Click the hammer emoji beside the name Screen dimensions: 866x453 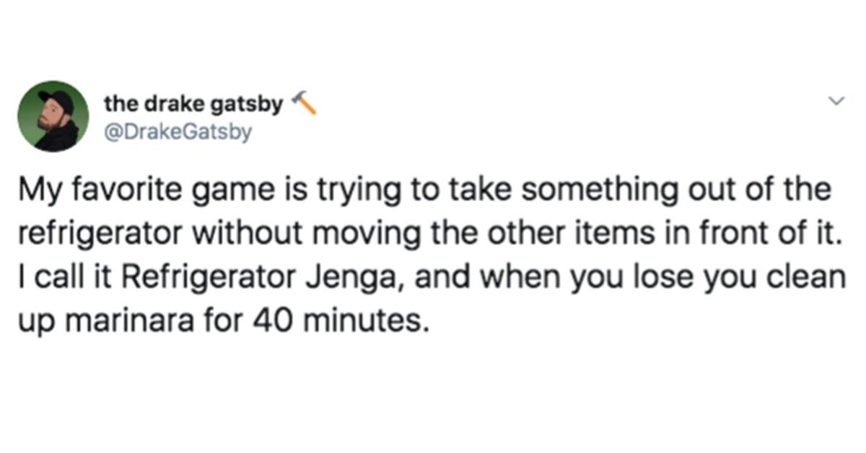303,102
